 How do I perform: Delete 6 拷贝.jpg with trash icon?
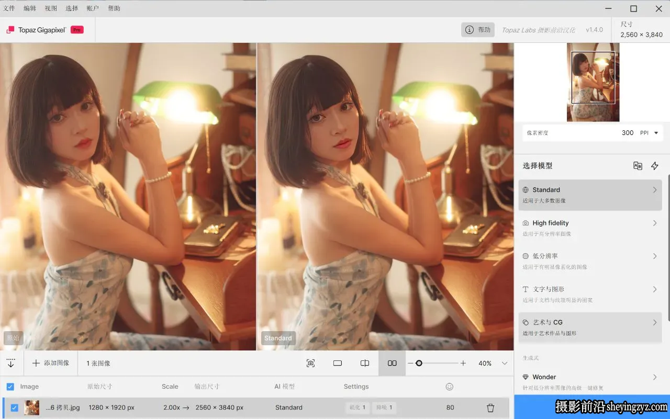490,407
